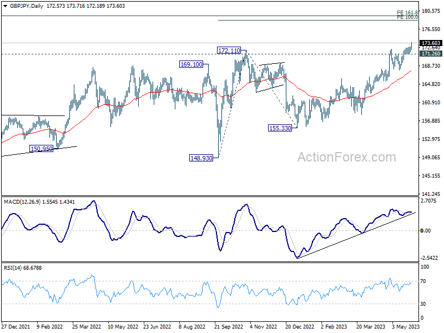Click the dropdown triangle beside GBPJPY title
This screenshot has height=333, width=444.
tap(5, 6)
